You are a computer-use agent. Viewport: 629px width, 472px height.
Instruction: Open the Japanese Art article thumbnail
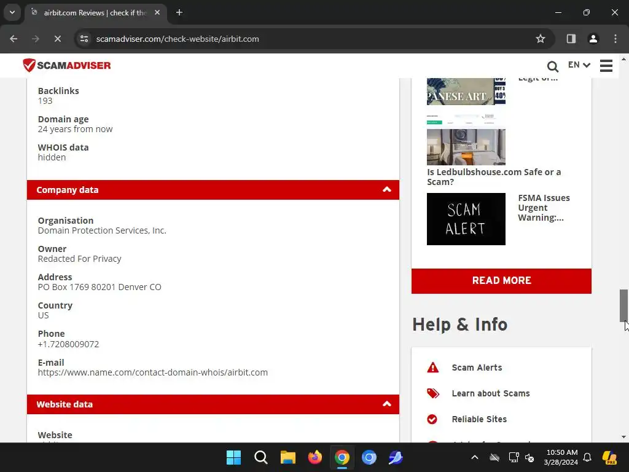pos(466,92)
